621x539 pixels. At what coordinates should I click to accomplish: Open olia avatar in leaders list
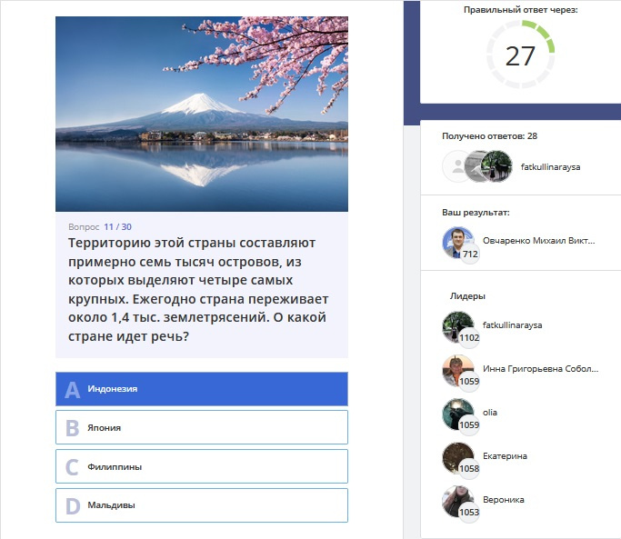458,414
